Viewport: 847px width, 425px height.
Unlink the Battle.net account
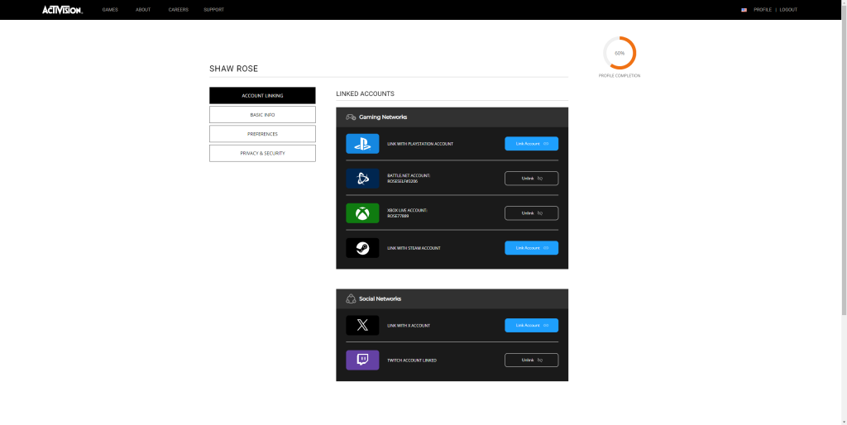532,179
